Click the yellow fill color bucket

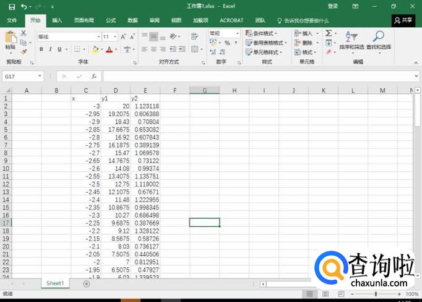(x=95, y=49)
